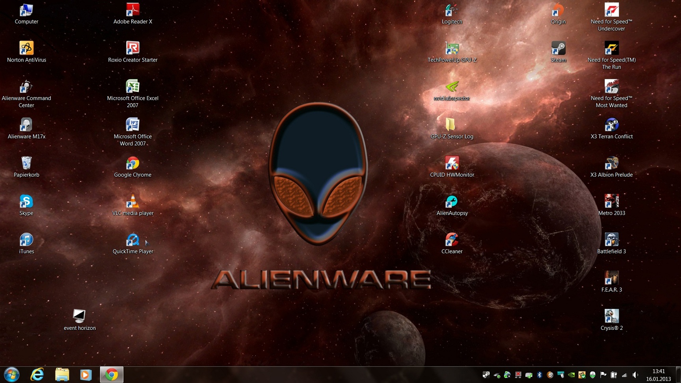This screenshot has height=383, width=681.
Task: Select the Crysis 2 desktop icon
Action: pos(612,320)
